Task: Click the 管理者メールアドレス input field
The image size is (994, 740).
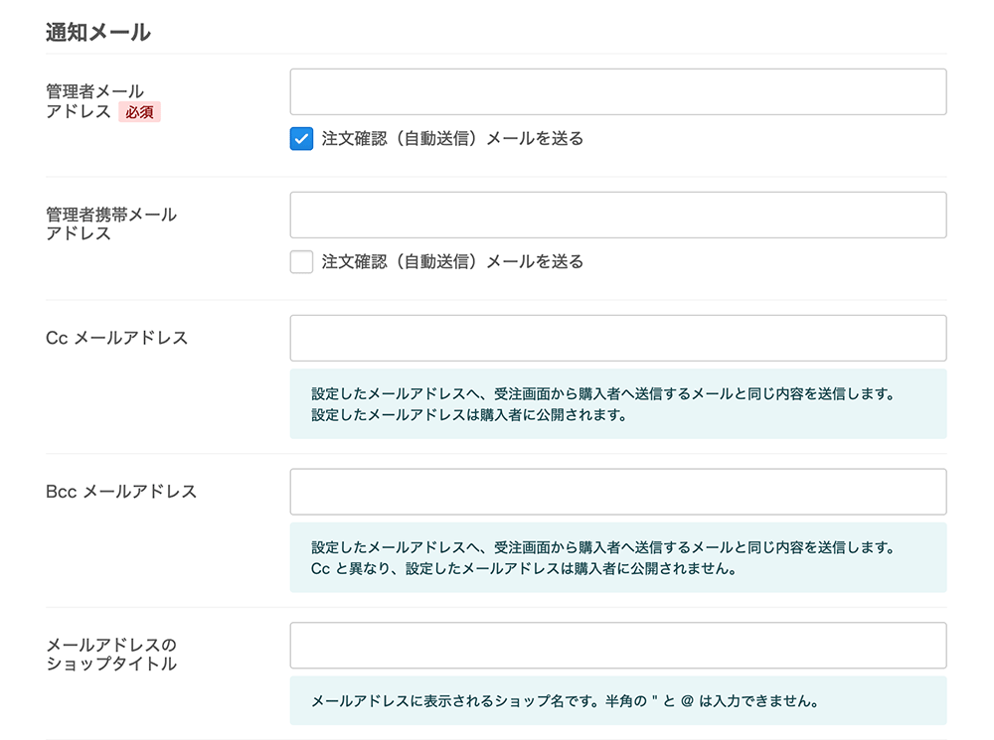Action: pyautogui.click(x=618, y=91)
